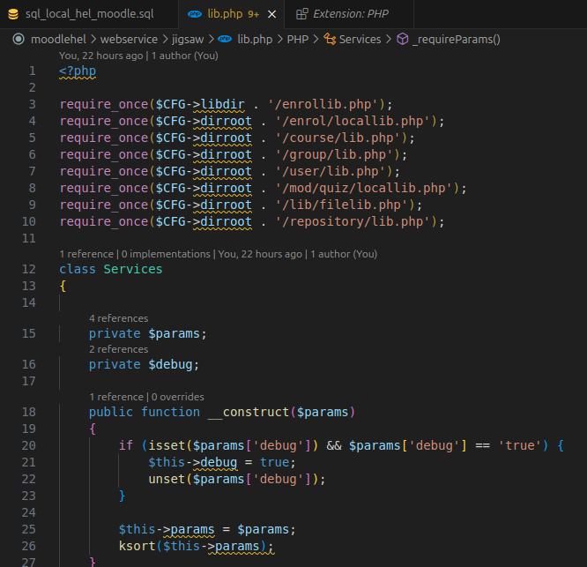The image size is (587, 567).
Task: Click the _requireParams method cube icon
Action: click(402, 39)
